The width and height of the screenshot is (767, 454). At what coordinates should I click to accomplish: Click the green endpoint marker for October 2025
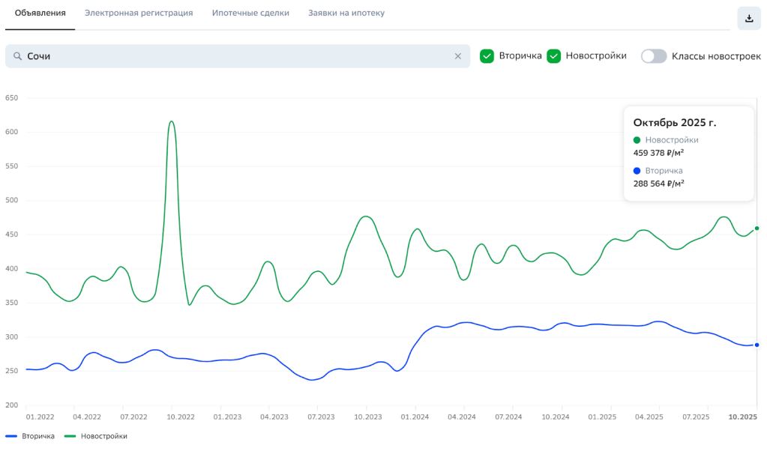click(757, 228)
